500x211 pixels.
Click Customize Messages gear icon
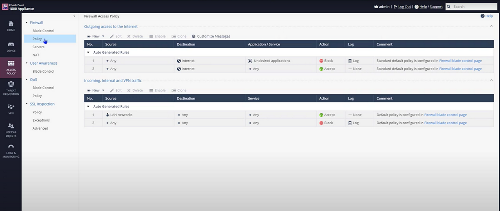pyautogui.click(x=193, y=36)
